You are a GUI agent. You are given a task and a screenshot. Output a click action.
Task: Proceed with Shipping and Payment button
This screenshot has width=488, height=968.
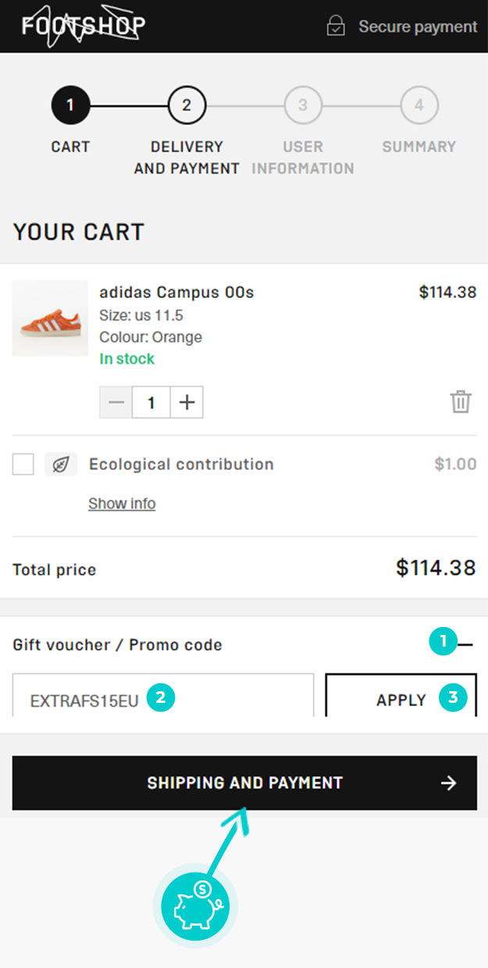[244, 783]
